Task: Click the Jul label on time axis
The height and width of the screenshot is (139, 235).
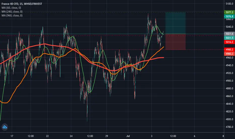Action: [128, 136]
